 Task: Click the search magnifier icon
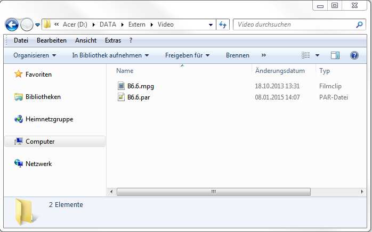[360, 24]
